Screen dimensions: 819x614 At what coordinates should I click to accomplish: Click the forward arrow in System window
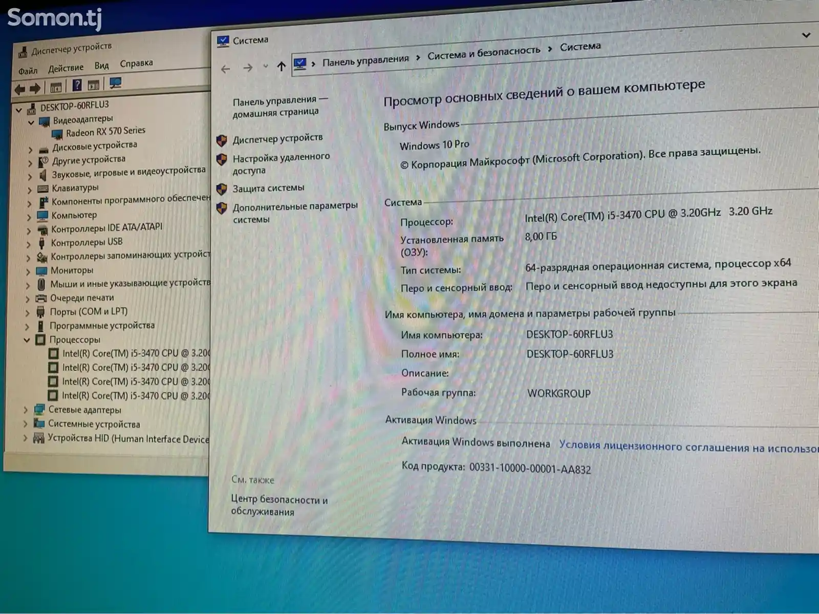pos(248,68)
